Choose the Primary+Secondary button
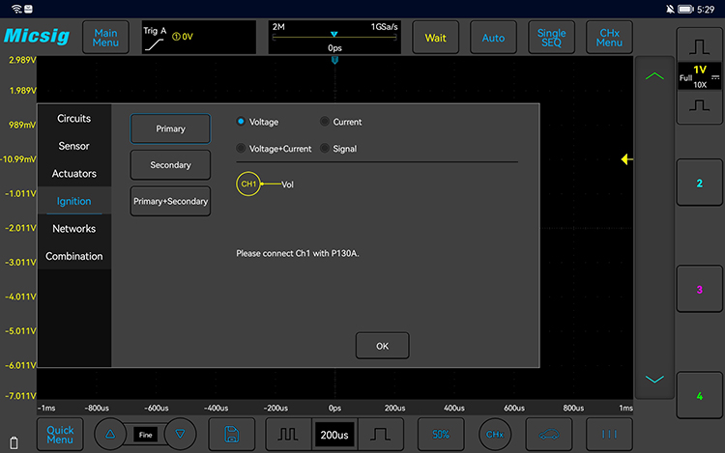Viewport: 725px width, 453px height. [170, 201]
